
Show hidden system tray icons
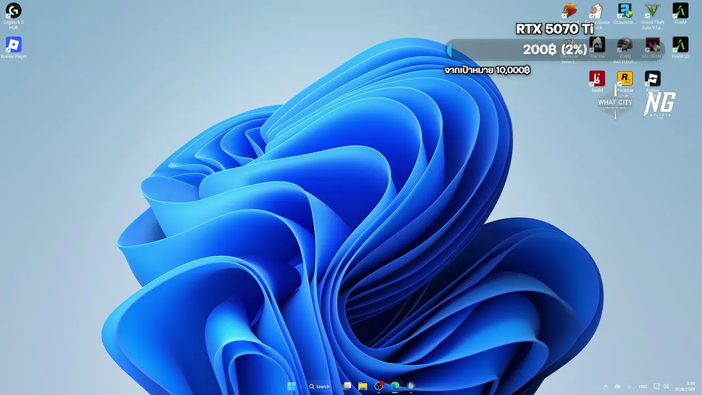605,386
